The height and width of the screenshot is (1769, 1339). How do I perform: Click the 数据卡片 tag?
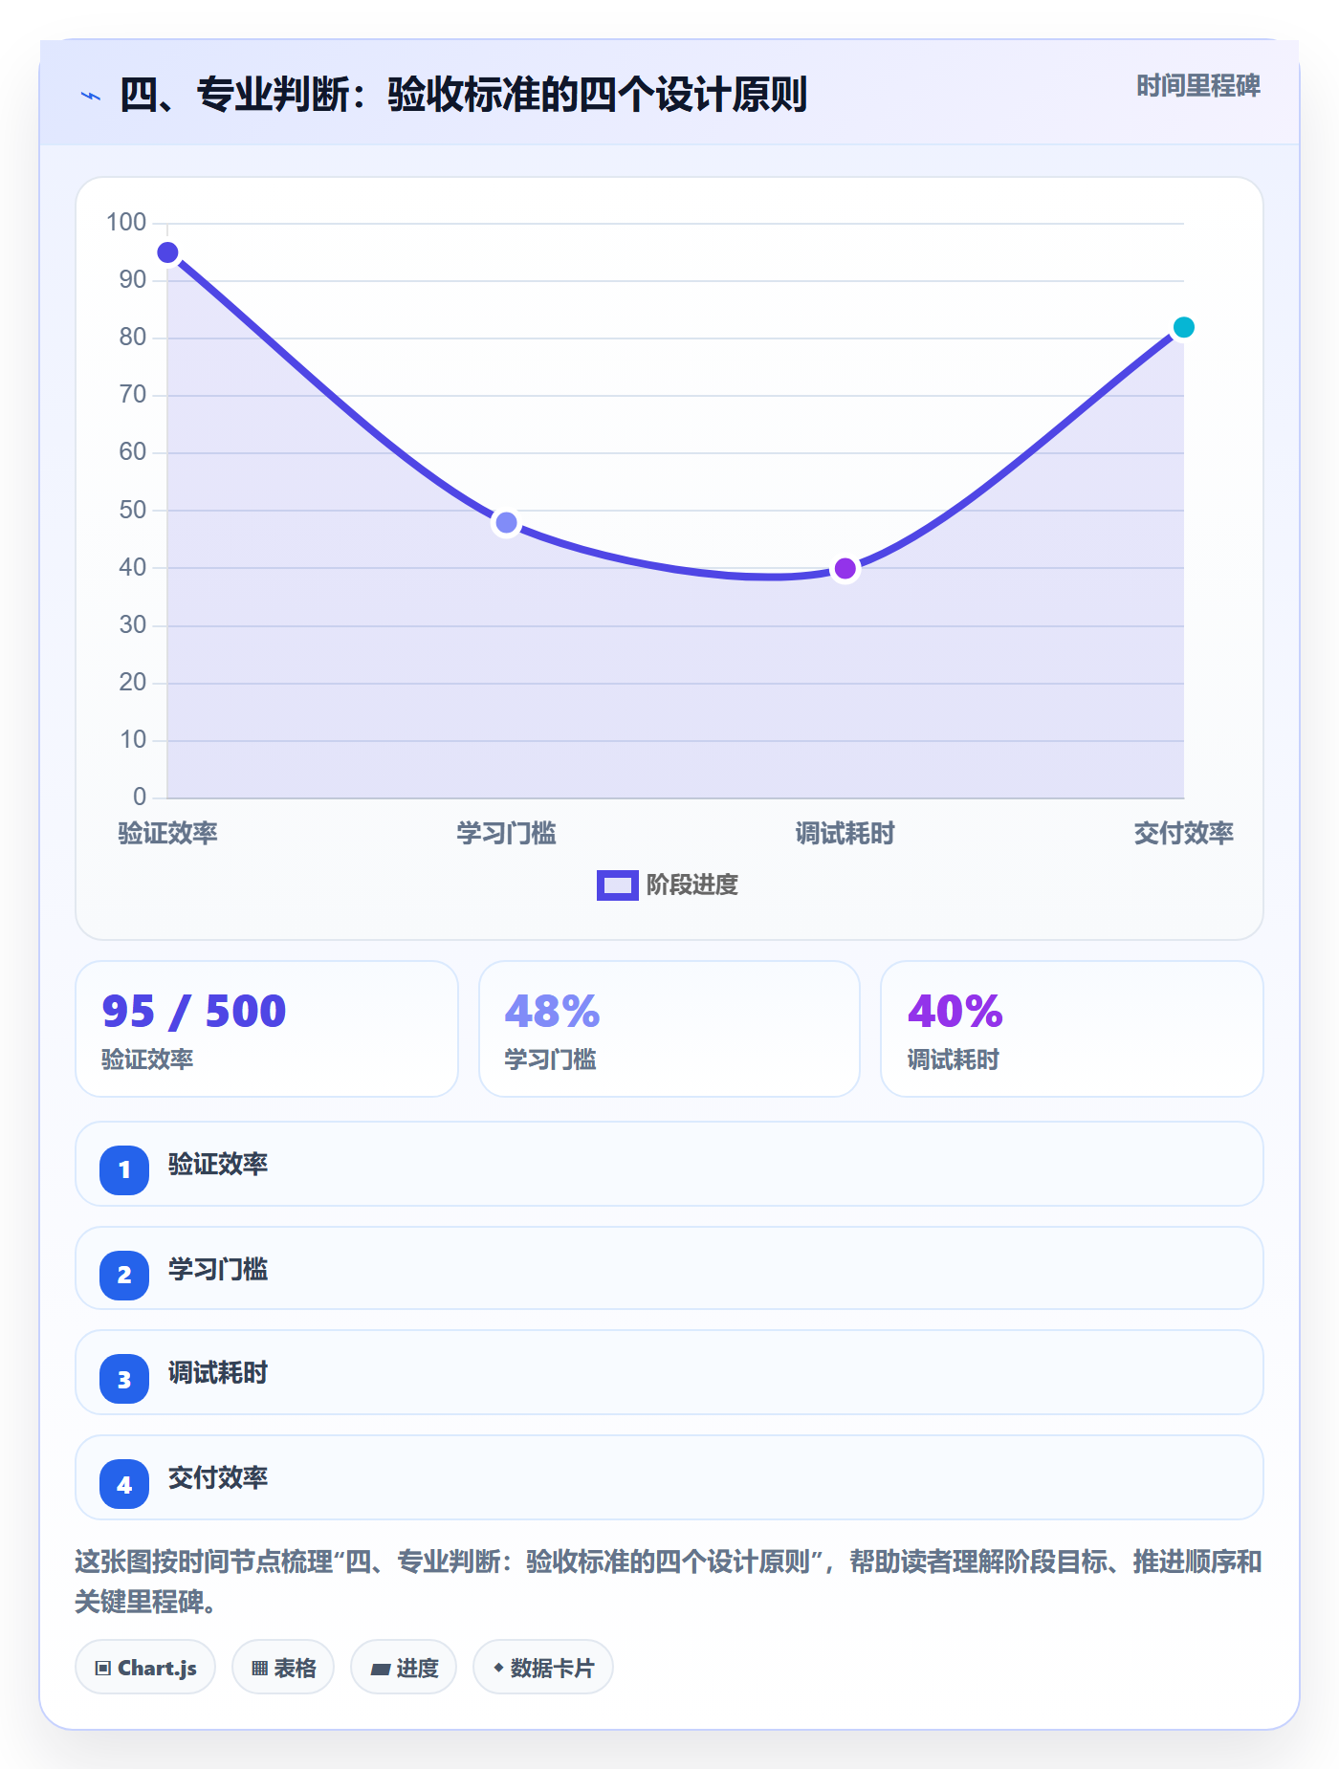coord(543,1667)
